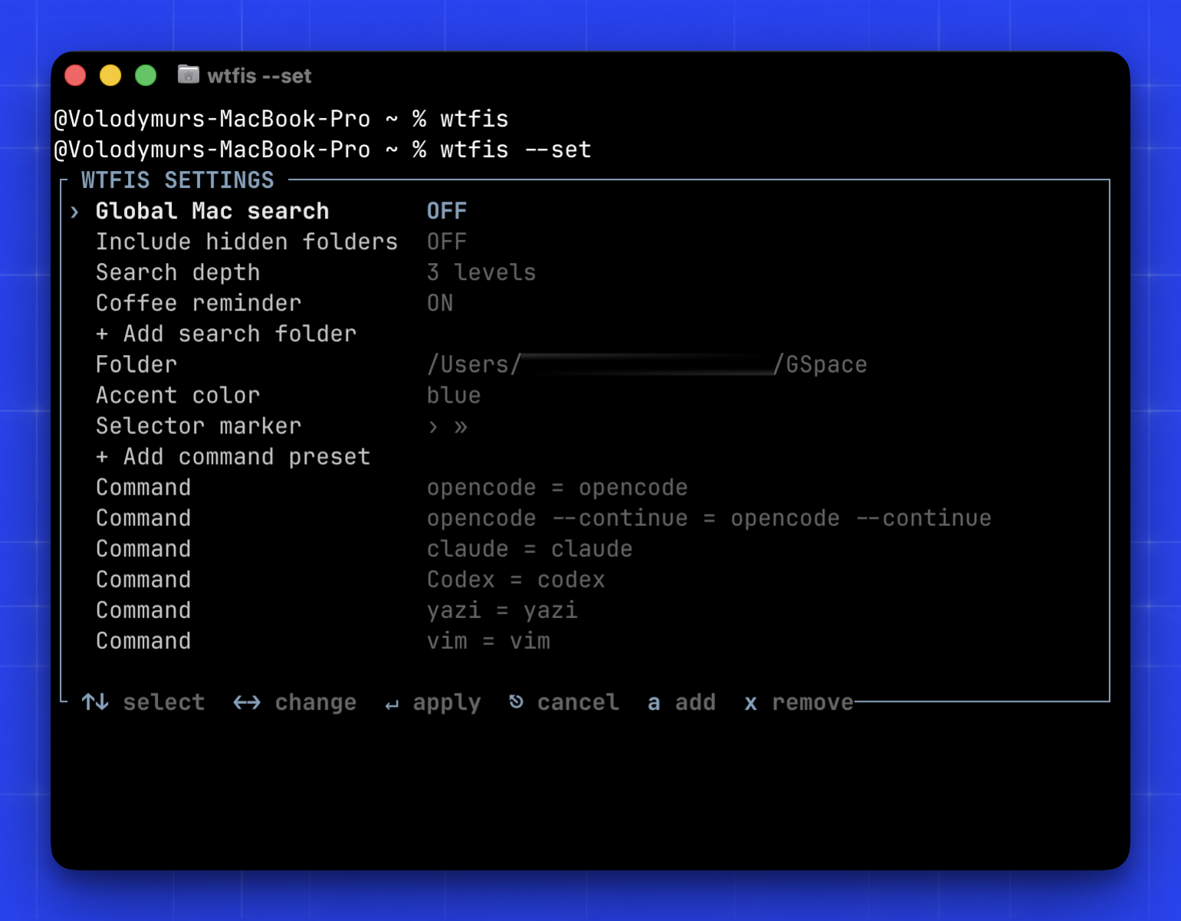Choose + Add command preset
The width and height of the screenshot is (1181, 921).
[233, 456]
